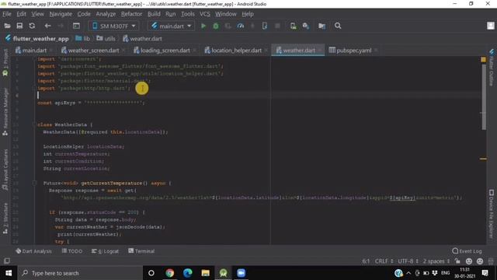This screenshot has width=497, height=280.
Task: Click the phone icon right of the profiler
Action: [x=265, y=26]
